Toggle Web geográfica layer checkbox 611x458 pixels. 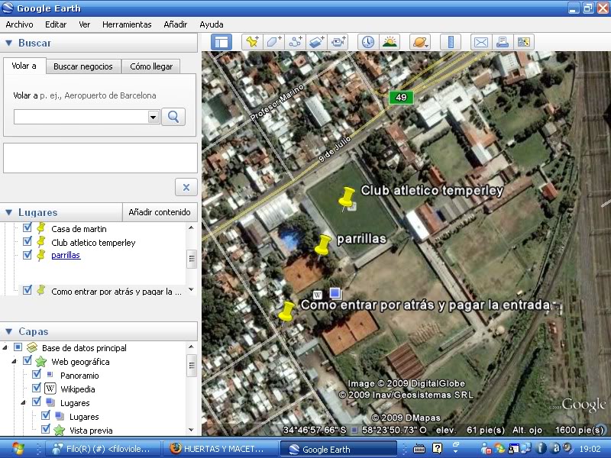point(27,360)
